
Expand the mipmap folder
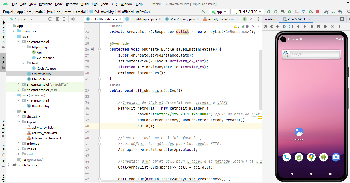point(19,144)
